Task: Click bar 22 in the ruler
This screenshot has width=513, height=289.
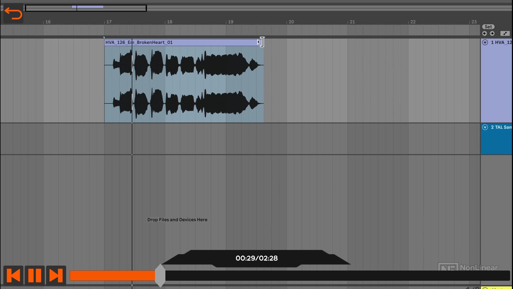Action: tap(413, 22)
